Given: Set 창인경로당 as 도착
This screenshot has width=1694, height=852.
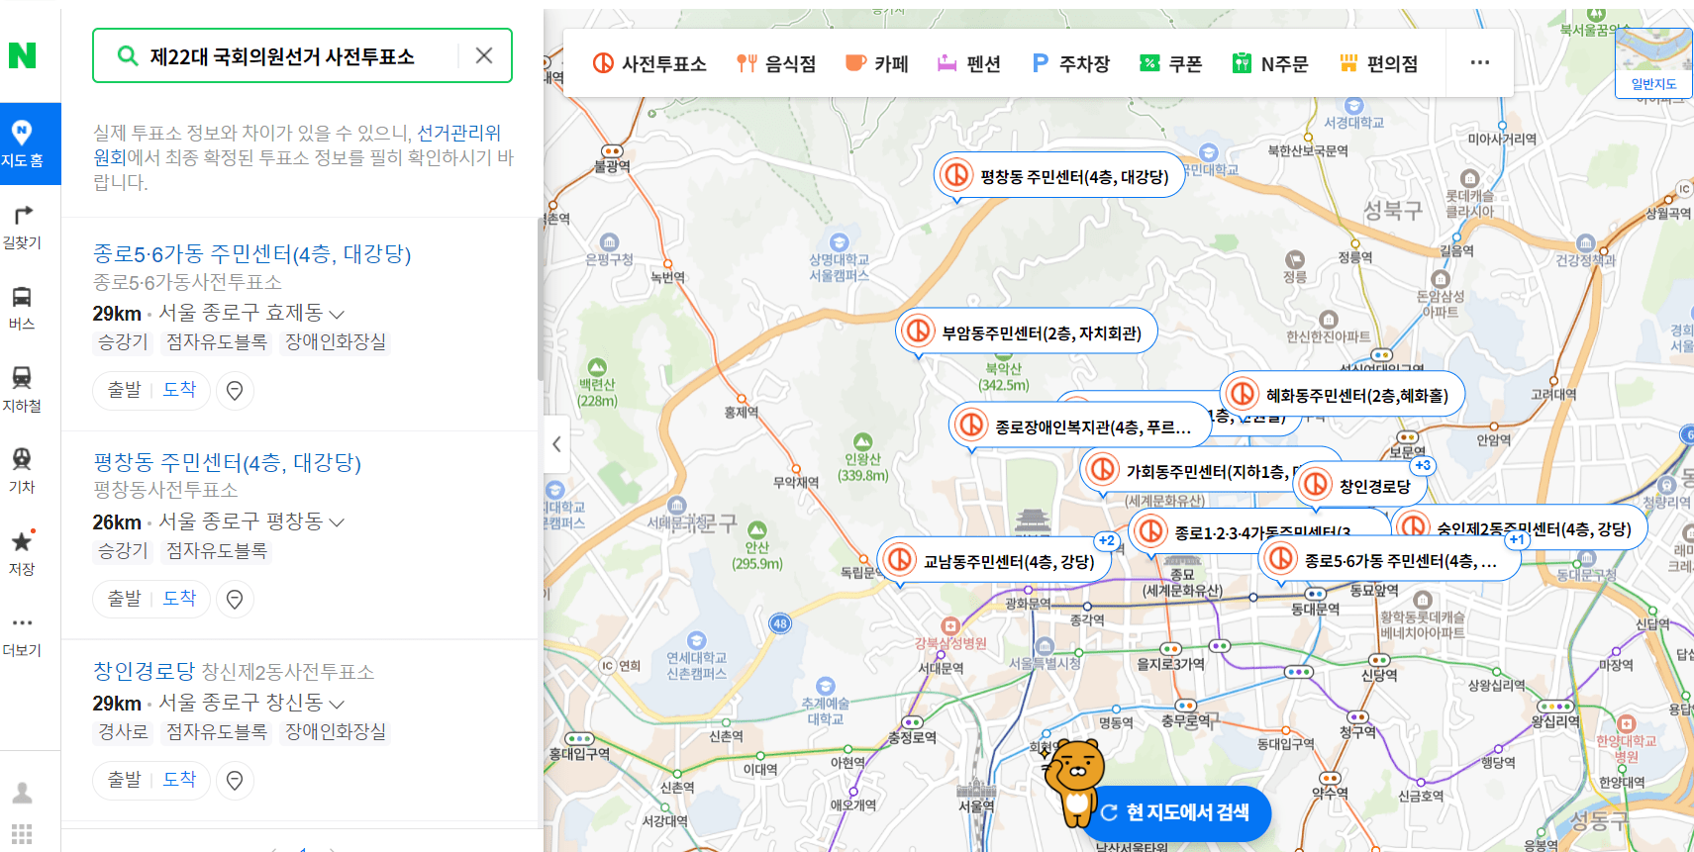Looking at the screenshot, I should (179, 780).
